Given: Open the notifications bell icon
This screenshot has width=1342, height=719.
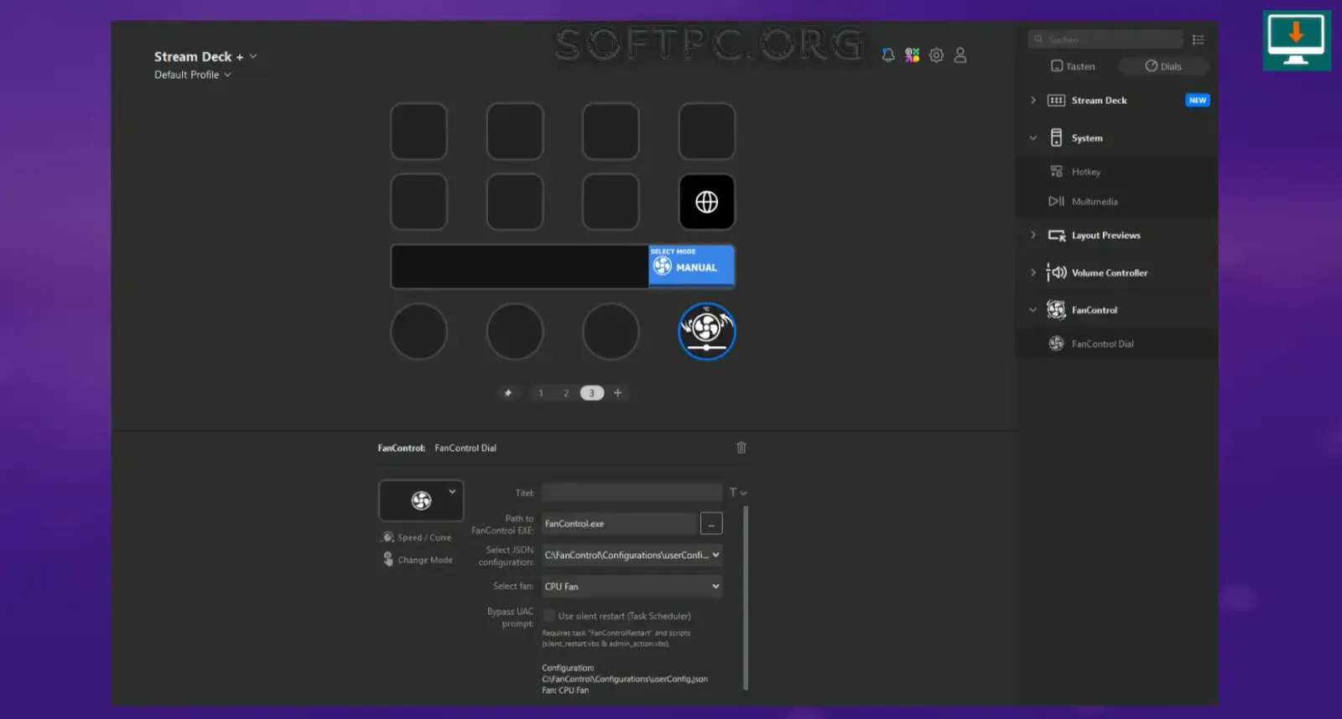Looking at the screenshot, I should [888, 55].
